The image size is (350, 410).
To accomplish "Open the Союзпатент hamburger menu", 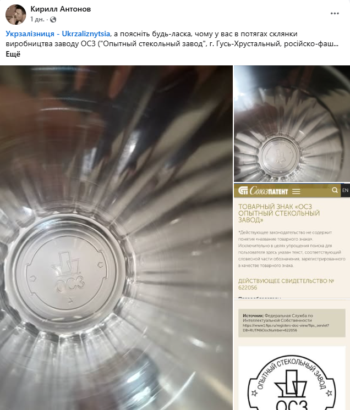I will (x=296, y=191).
